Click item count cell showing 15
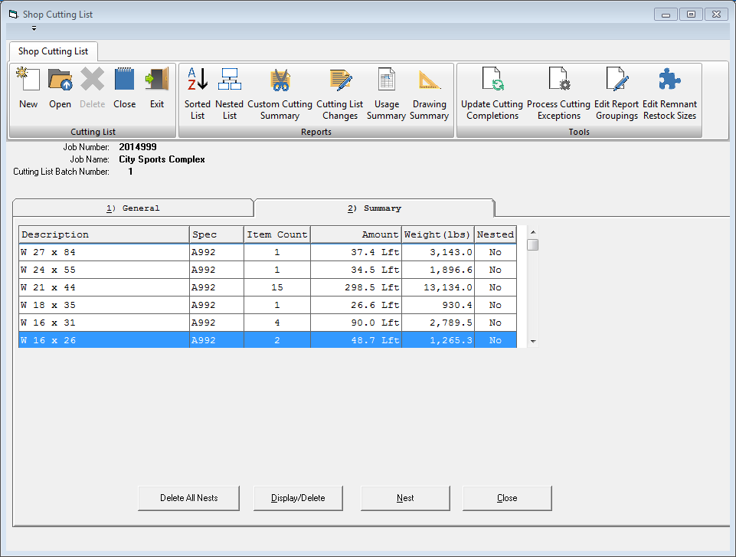This screenshot has width=736, height=557. pos(277,287)
